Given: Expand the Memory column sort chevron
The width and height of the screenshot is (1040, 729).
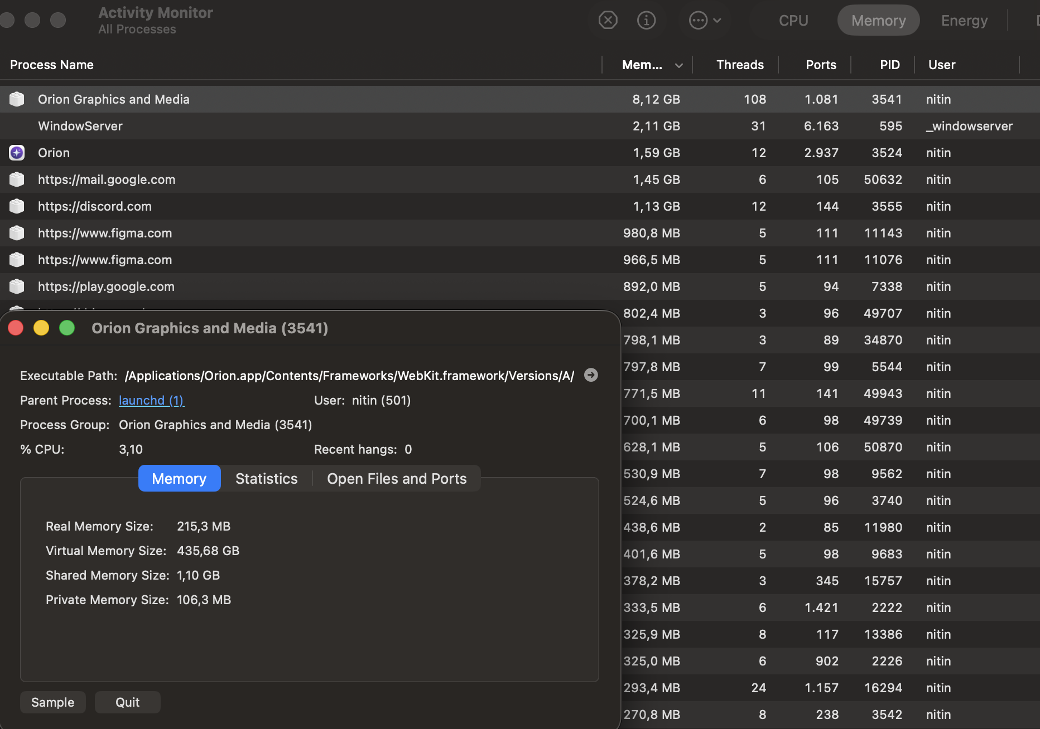Looking at the screenshot, I should 678,65.
